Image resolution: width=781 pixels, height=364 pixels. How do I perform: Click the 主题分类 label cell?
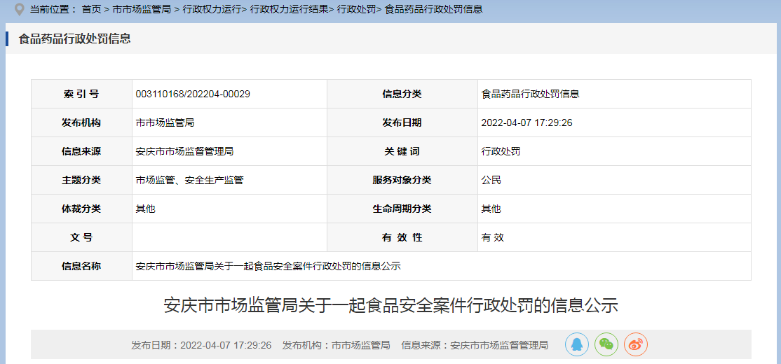[82, 180]
